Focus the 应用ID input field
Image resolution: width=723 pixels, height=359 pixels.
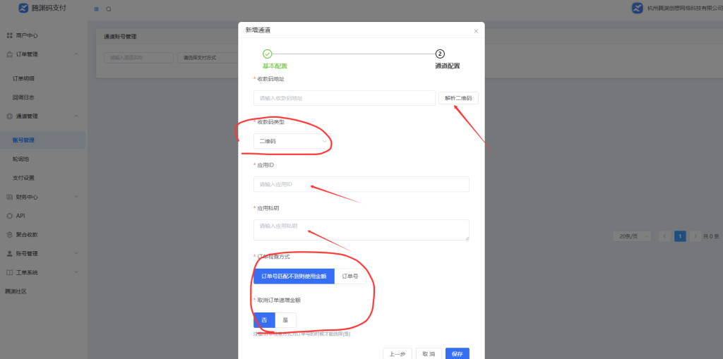point(361,184)
